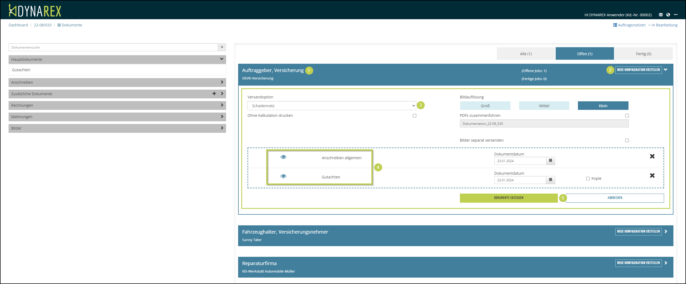This screenshot has height=284, width=686.
Task: Enable Ohne Kalkulation drucken checkbox
Action: [x=414, y=115]
